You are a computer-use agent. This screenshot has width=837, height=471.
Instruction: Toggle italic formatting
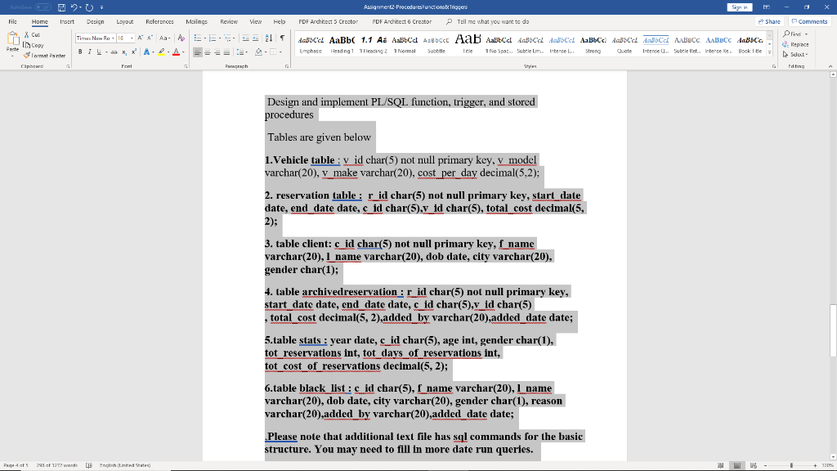click(x=90, y=52)
